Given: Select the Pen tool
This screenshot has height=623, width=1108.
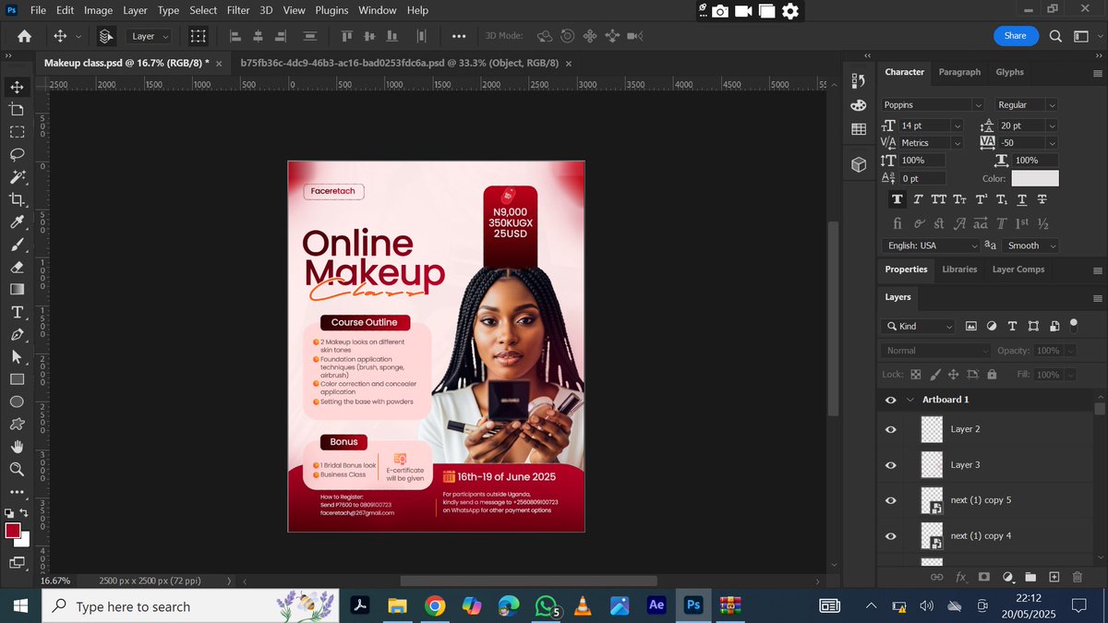Looking at the screenshot, I should (17, 334).
